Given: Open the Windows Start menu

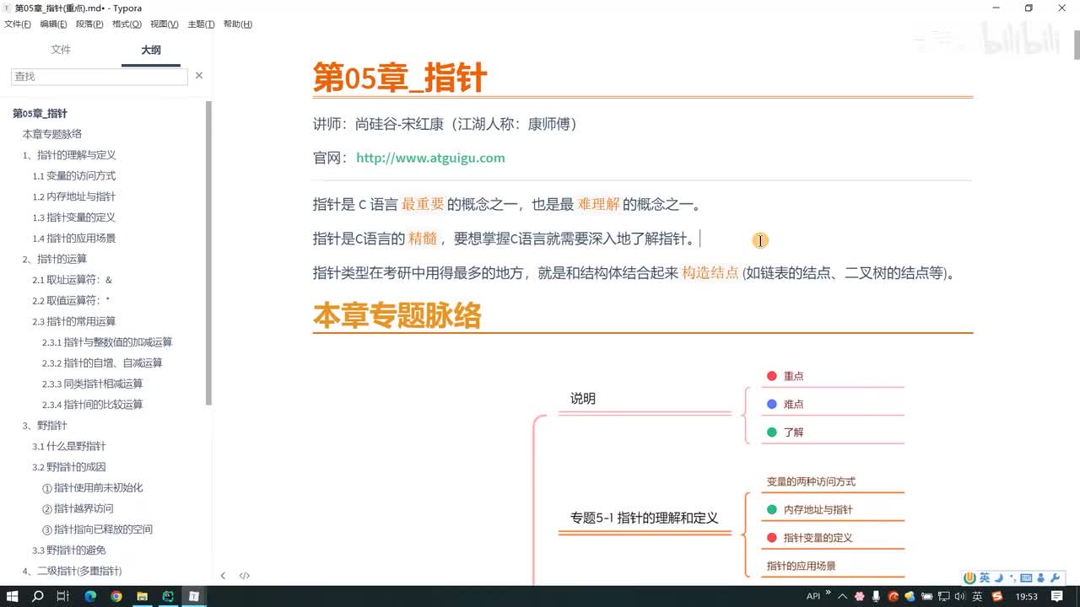Looking at the screenshot, I should pos(13,596).
